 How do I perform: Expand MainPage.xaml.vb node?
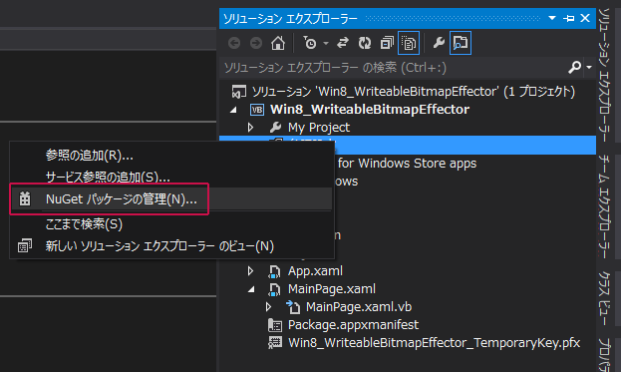tap(268, 306)
